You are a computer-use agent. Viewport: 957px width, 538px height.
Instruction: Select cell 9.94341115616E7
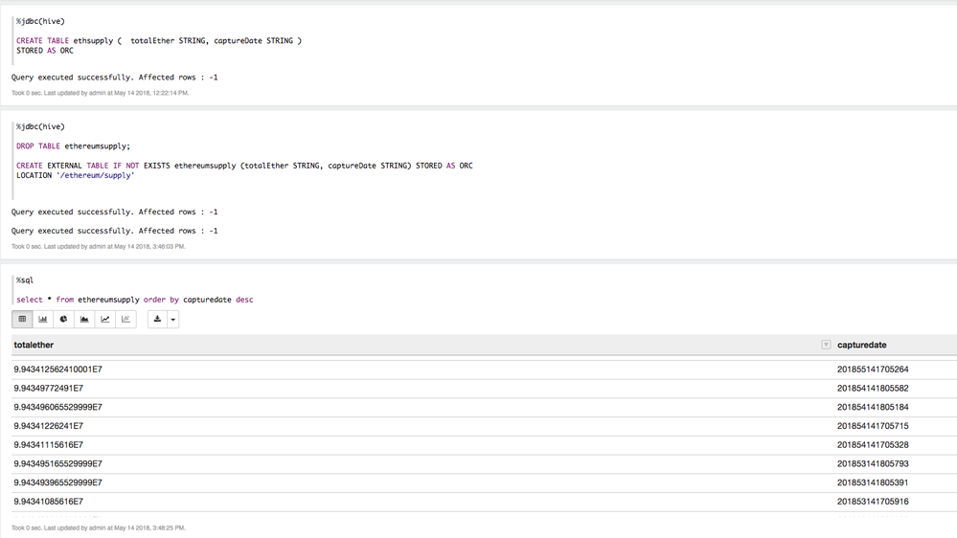[48, 445]
